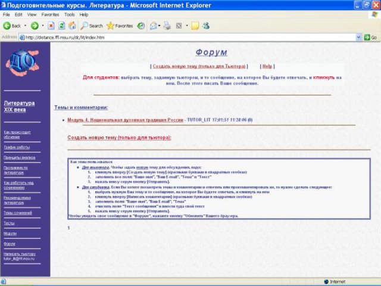The width and height of the screenshot is (381, 286).
Task: Click the status bar page icon
Action: pos(4,282)
